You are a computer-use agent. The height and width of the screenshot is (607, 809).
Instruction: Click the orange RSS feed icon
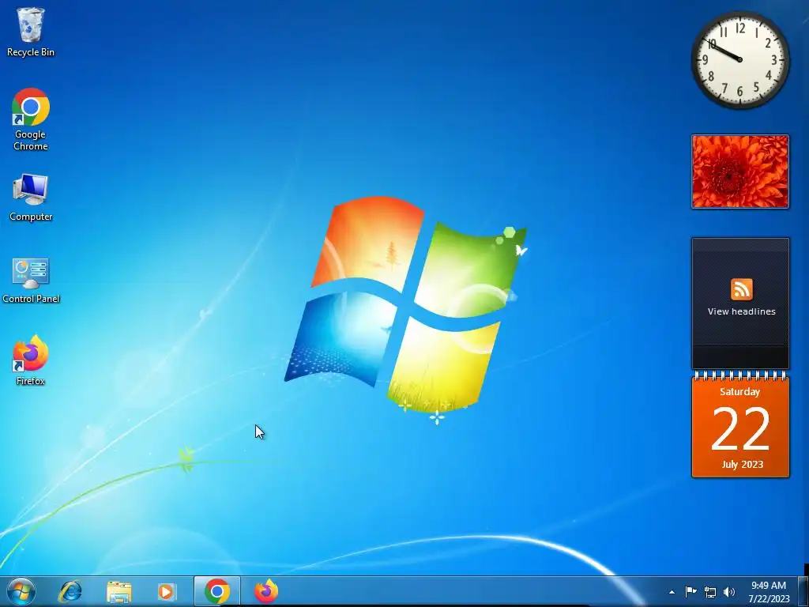[741, 289]
